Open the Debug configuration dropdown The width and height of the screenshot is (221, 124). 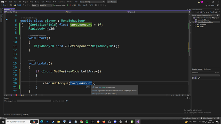pos(35,5)
